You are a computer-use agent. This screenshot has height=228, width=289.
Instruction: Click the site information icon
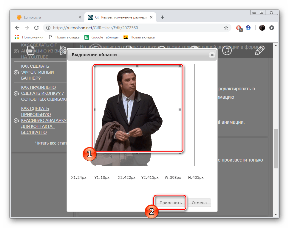click(x=48, y=28)
